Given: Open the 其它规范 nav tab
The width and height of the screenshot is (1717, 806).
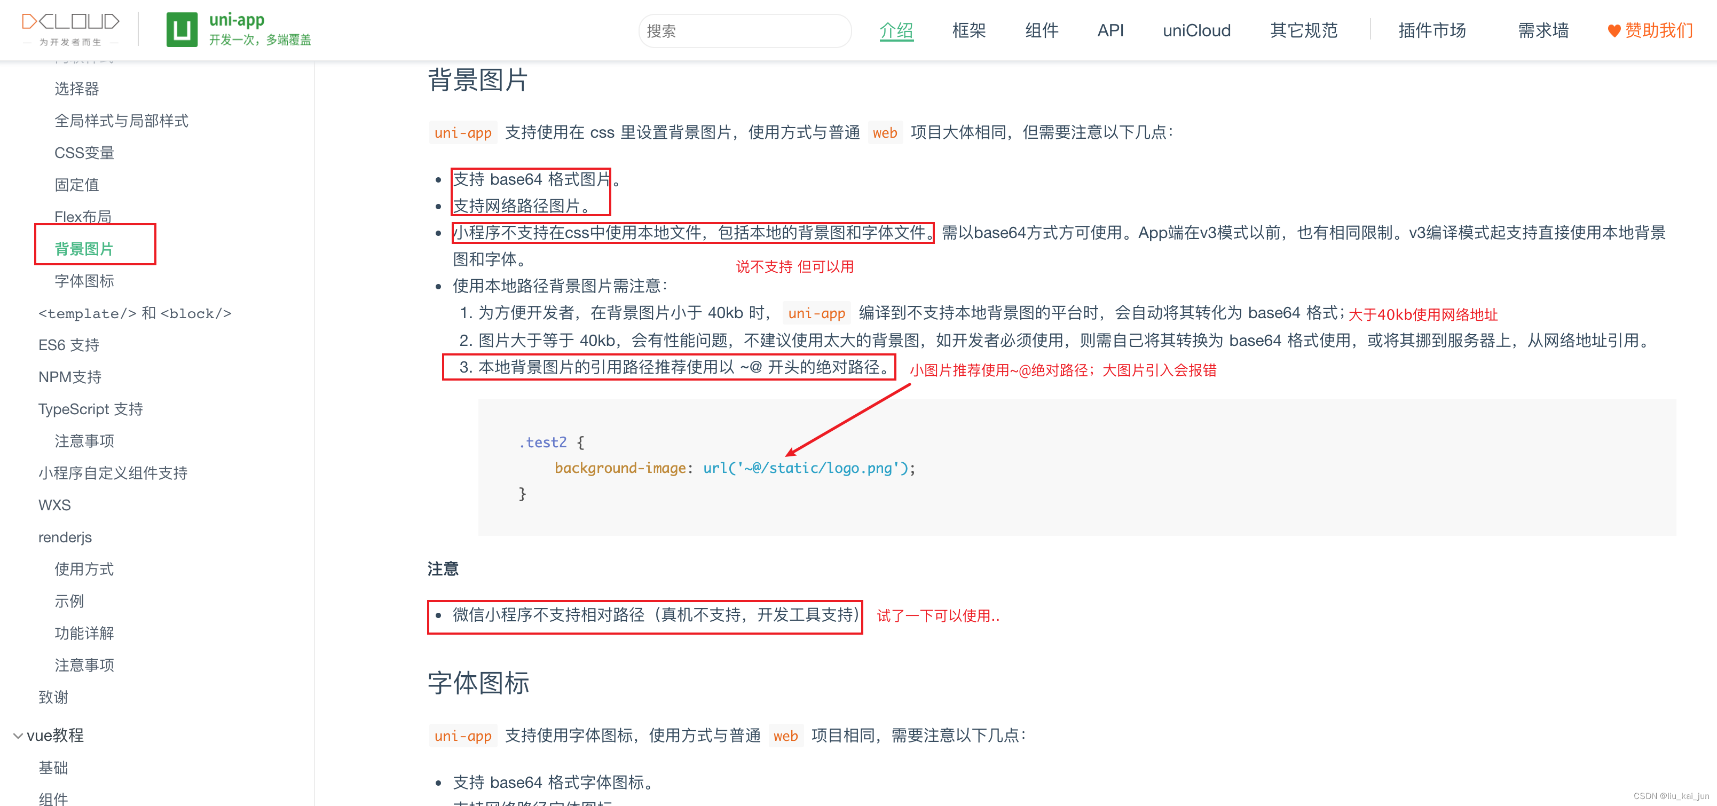Looking at the screenshot, I should click(x=1304, y=30).
